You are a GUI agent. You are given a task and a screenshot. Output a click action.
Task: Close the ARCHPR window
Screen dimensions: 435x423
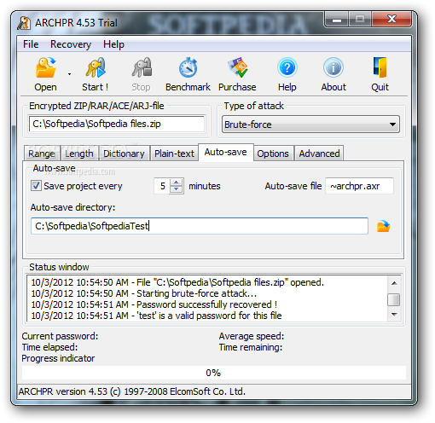(x=391, y=20)
